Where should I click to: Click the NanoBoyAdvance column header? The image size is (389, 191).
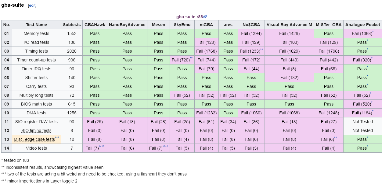(127, 25)
